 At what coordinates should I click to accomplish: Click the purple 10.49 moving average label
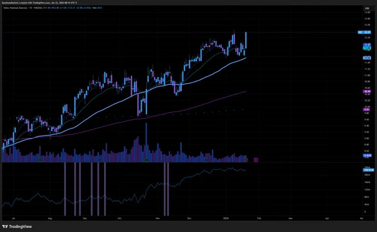[x=367, y=92]
